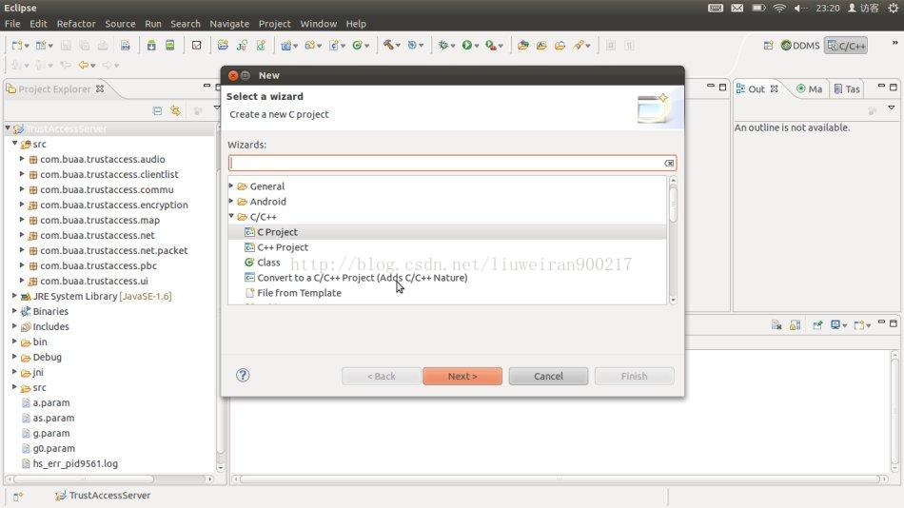Click the Open Perspective icon
Image resolution: width=904 pixels, height=508 pixels.
(x=768, y=45)
